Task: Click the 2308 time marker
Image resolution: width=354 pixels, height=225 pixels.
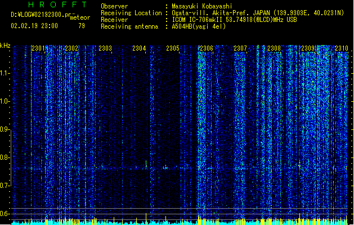Action: [274, 48]
